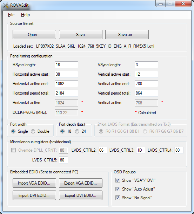Select Double port width radio button
Viewport: 194px width, 214px height.
tap(33, 131)
